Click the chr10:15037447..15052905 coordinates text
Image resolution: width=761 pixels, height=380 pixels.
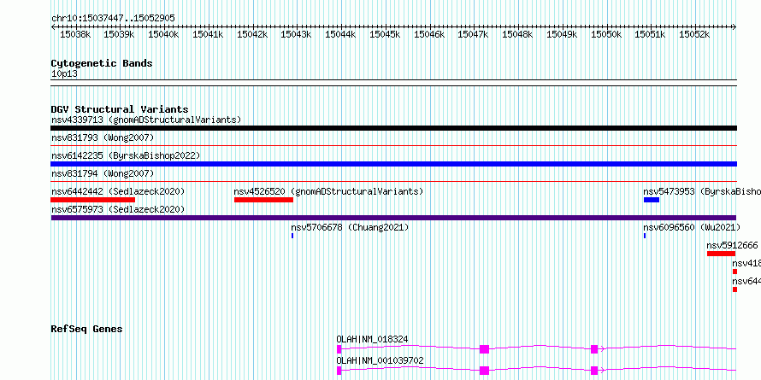point(113,18)
